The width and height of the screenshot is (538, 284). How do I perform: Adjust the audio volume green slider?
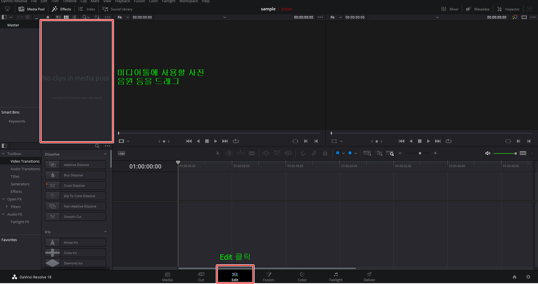(505, 153)
